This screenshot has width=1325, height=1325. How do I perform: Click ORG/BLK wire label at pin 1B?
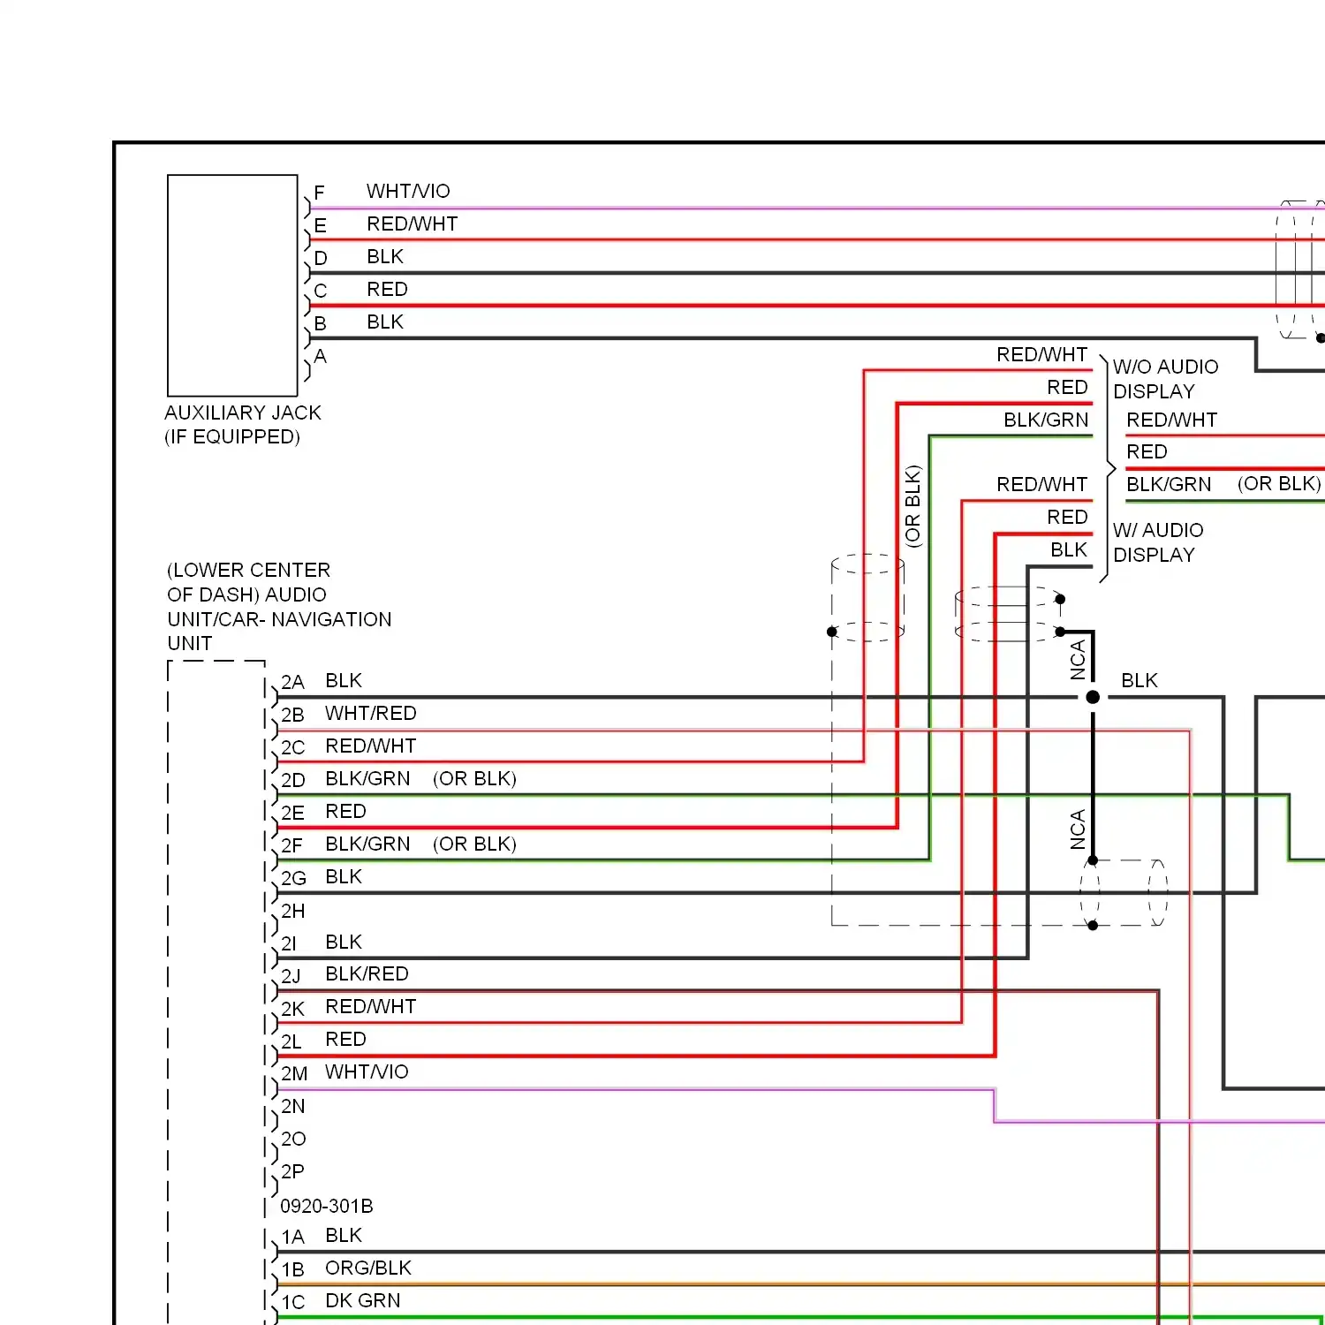click(368, 1268)
